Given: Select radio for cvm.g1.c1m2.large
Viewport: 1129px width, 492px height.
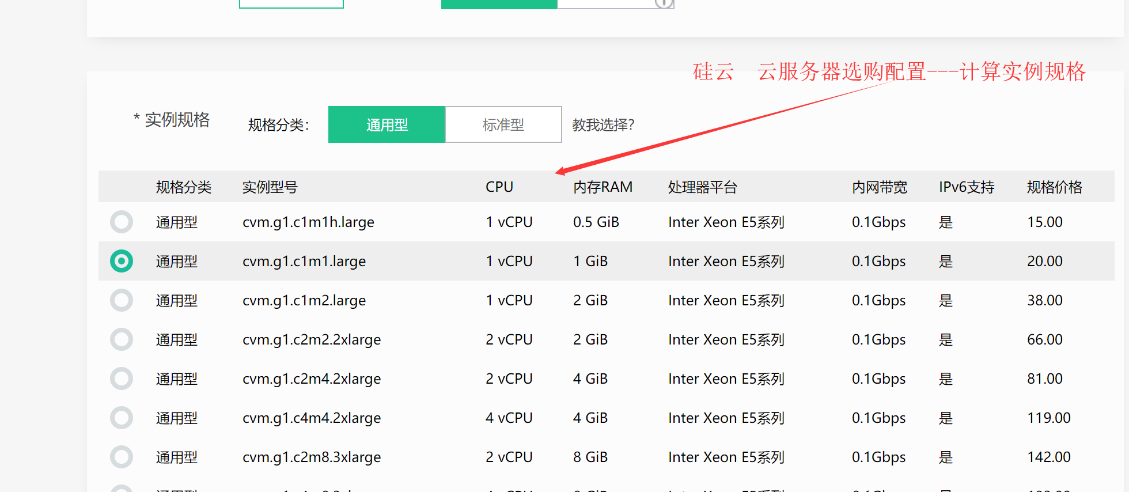Looking at the screenshot, I should (122, 300).
